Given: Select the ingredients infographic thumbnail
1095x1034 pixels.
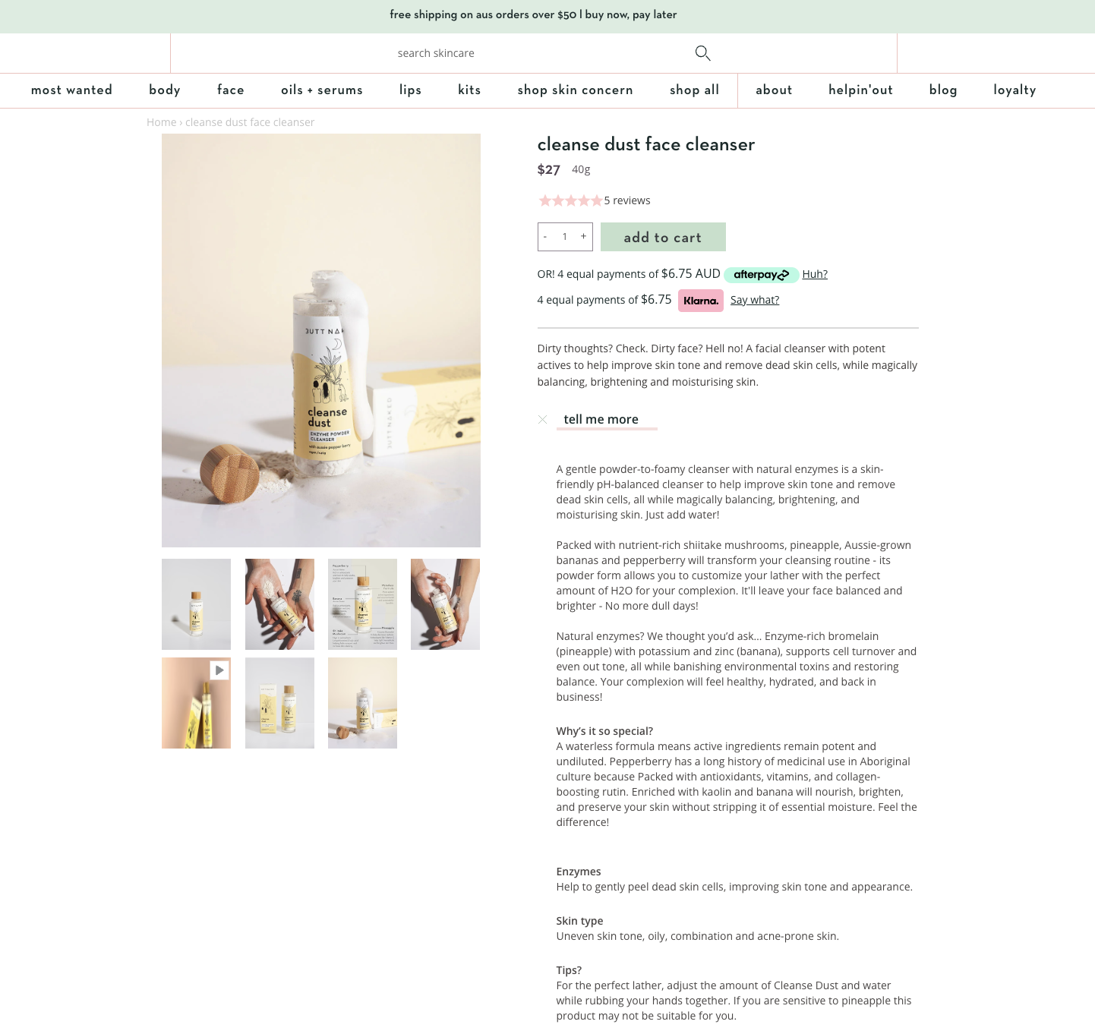Looking at the screenshot, I should [362, 604].
